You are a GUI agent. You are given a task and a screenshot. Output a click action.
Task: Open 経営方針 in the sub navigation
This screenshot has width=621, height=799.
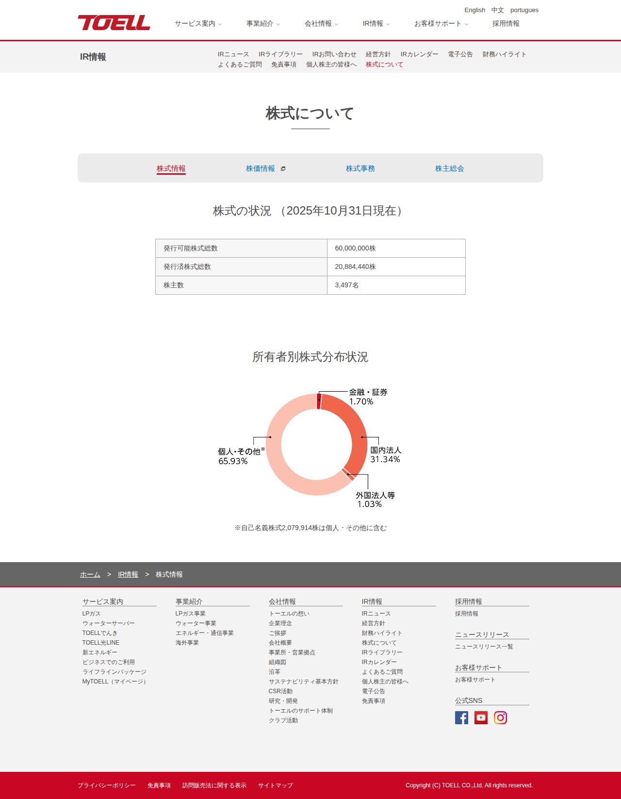378,54
